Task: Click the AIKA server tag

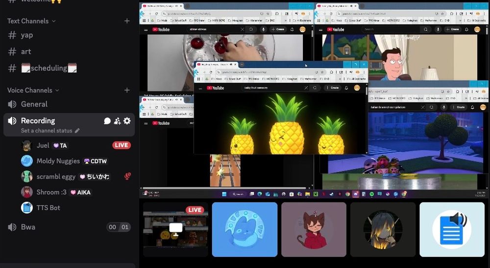Action: click(x=80, y=193)
